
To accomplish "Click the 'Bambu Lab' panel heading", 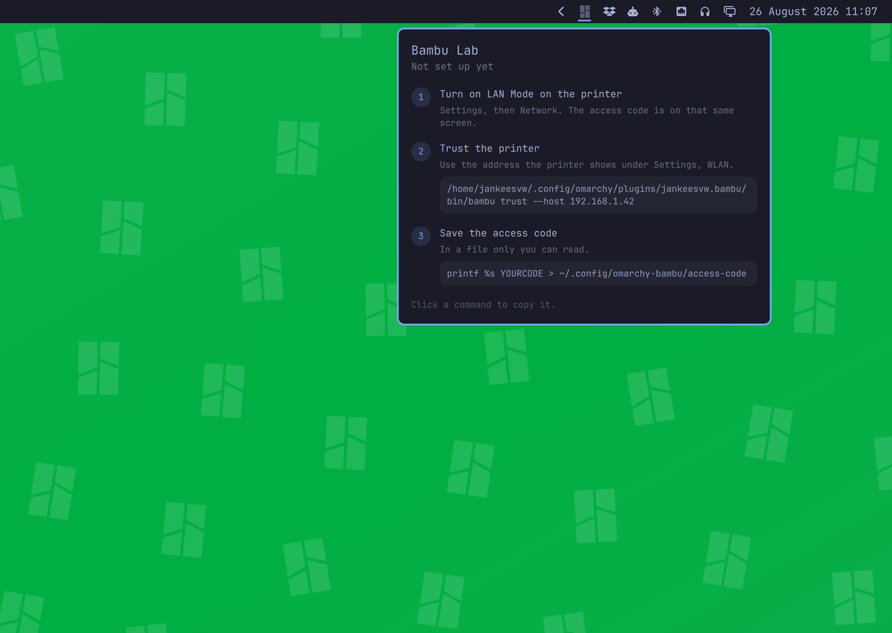I will tap(444, 50).
